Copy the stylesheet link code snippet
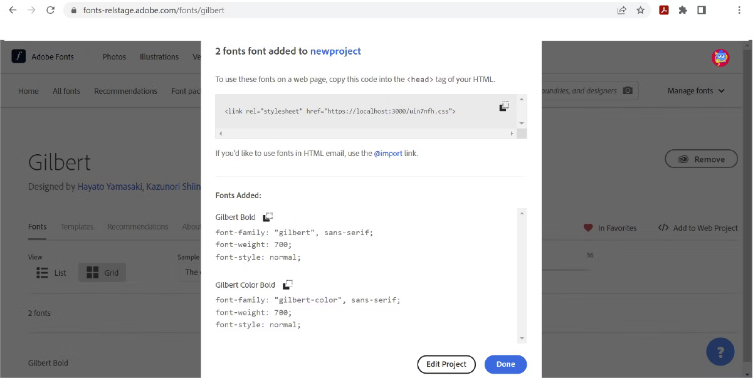Screen dimensions: 753x378 point(503,106)
